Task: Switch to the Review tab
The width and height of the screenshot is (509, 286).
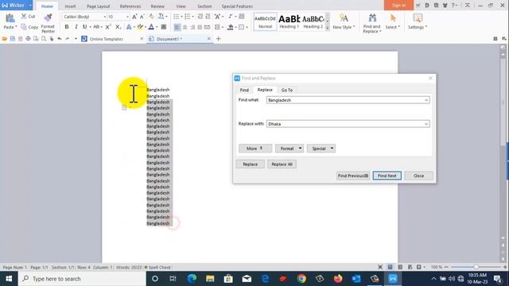Action: pyautogui.click(x=157, y=6)
